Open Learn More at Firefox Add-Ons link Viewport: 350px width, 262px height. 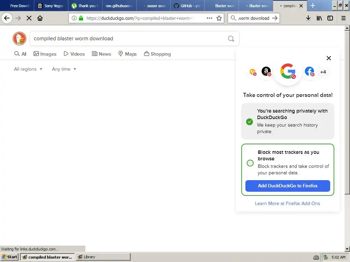tap(287, 203)
